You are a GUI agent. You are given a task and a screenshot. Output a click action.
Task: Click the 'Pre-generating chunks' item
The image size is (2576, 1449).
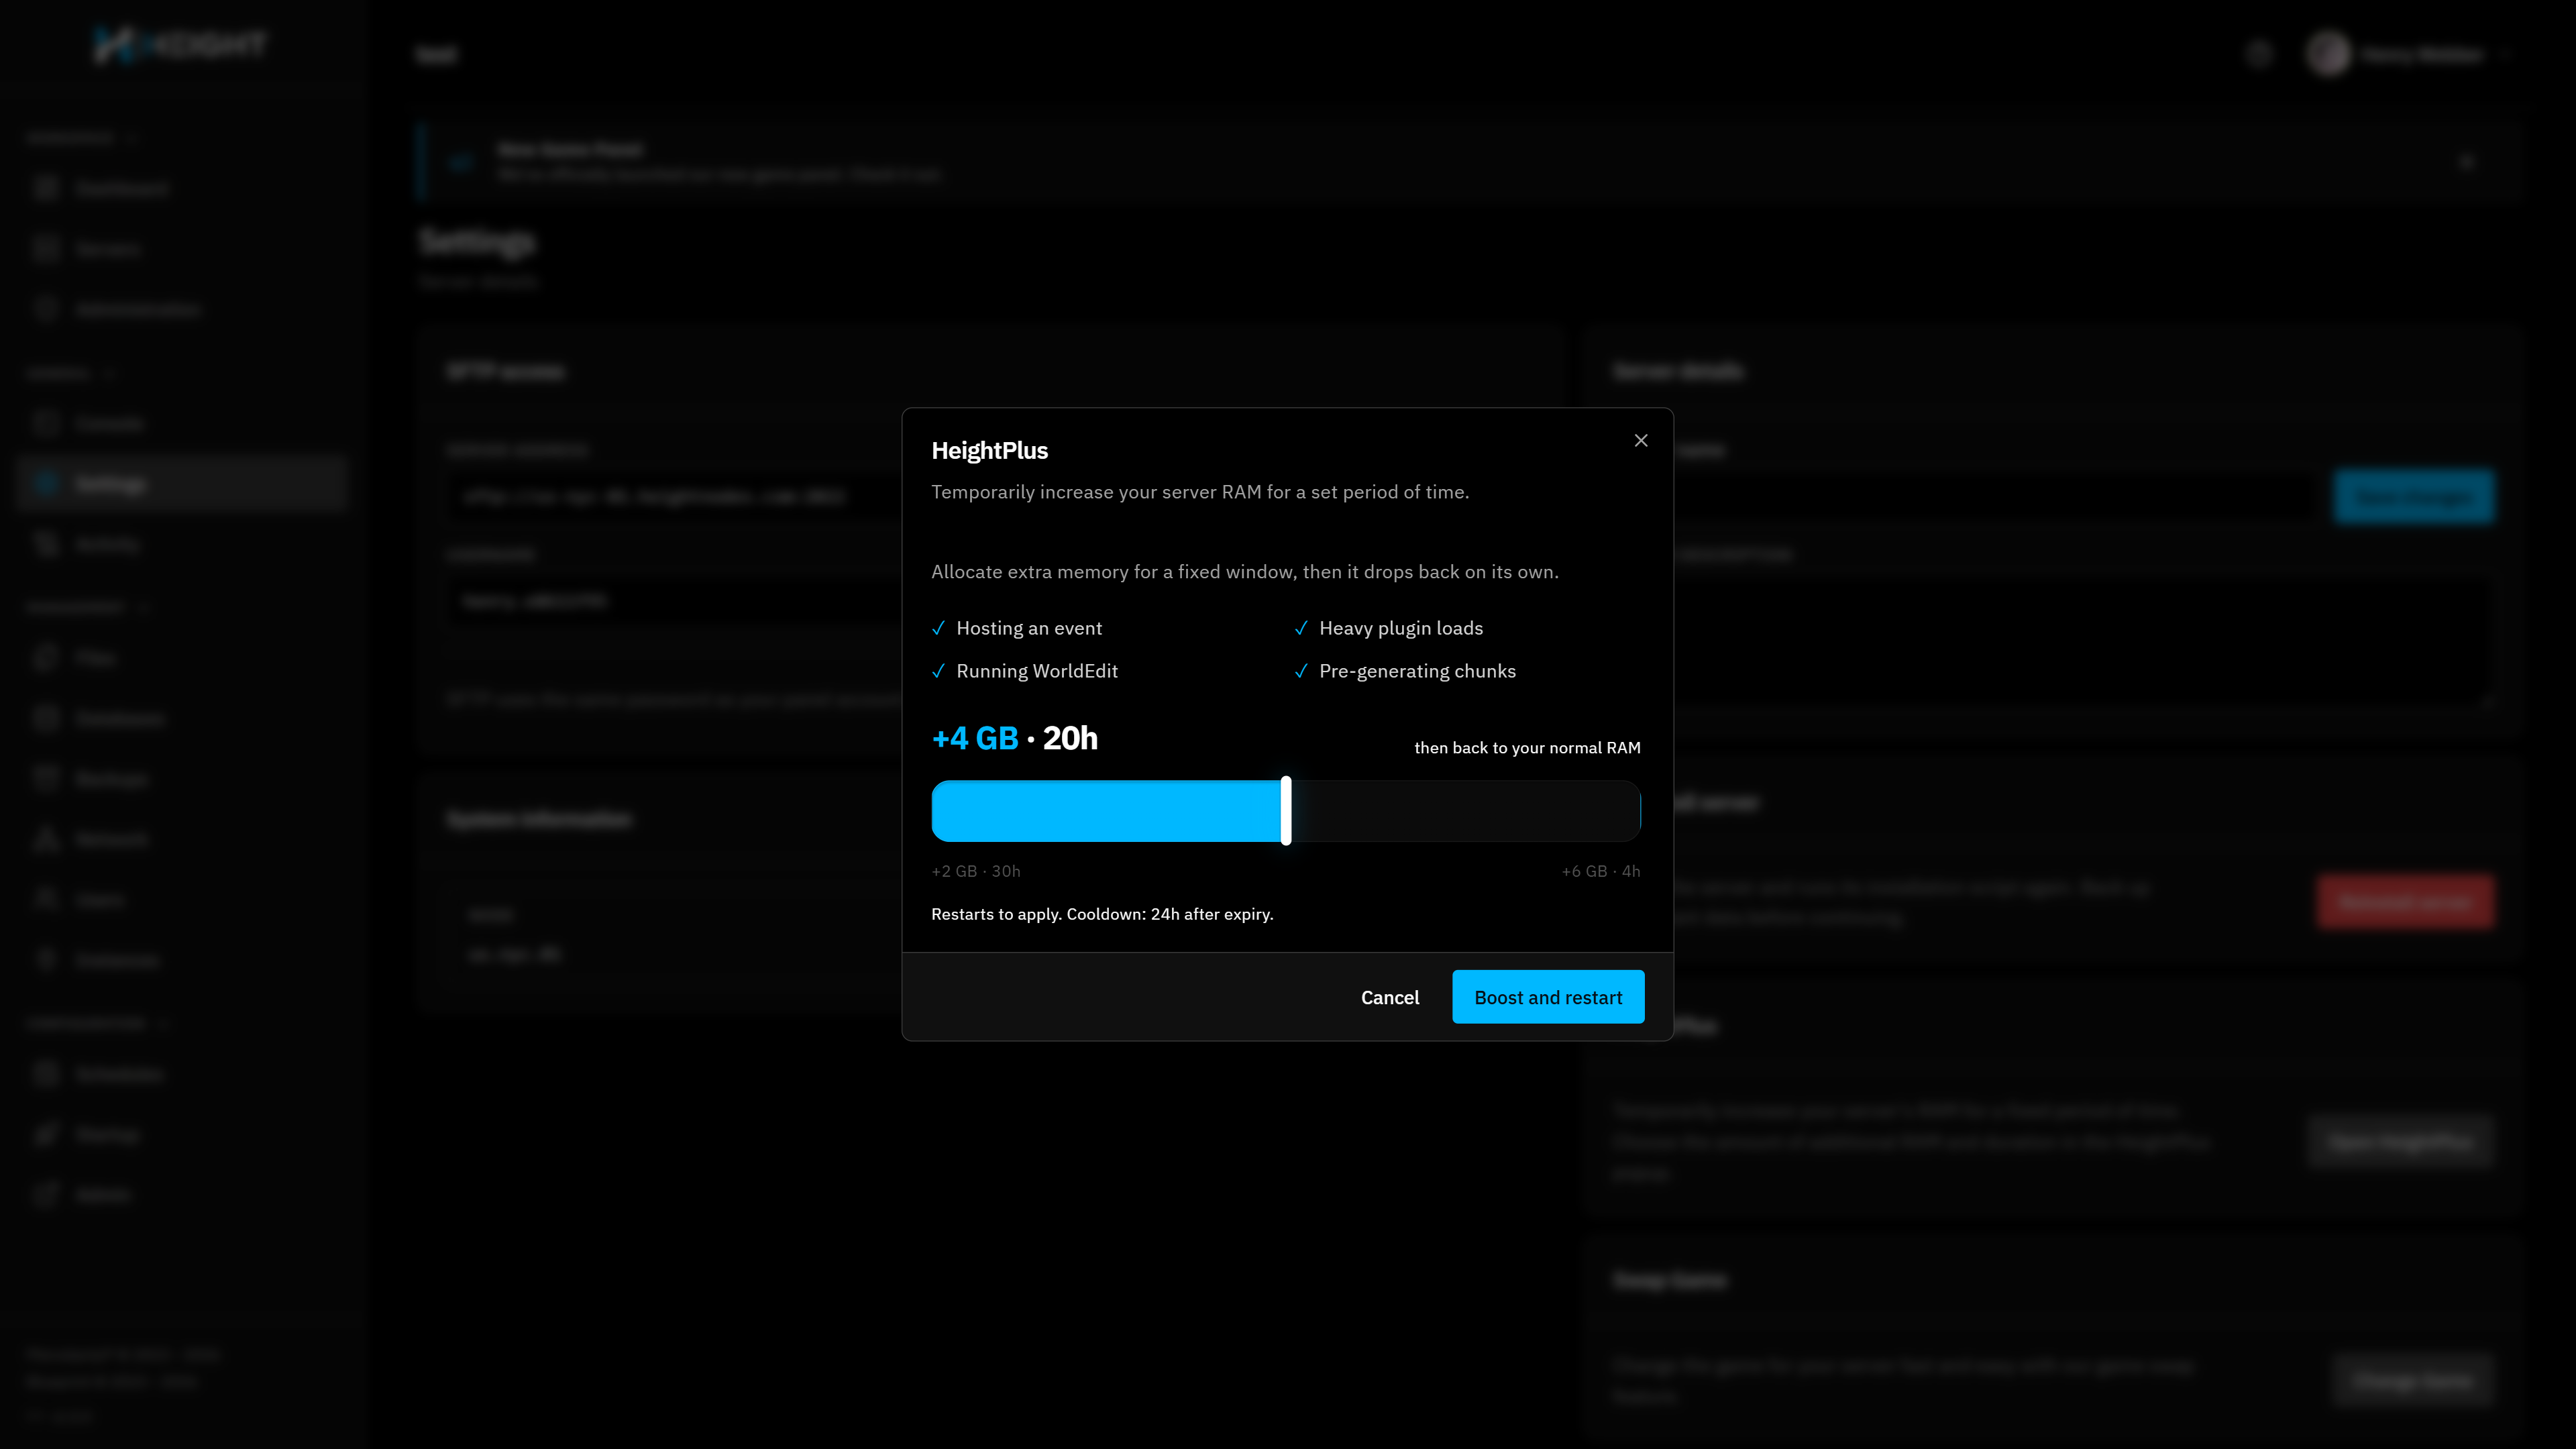(1417, 671)
